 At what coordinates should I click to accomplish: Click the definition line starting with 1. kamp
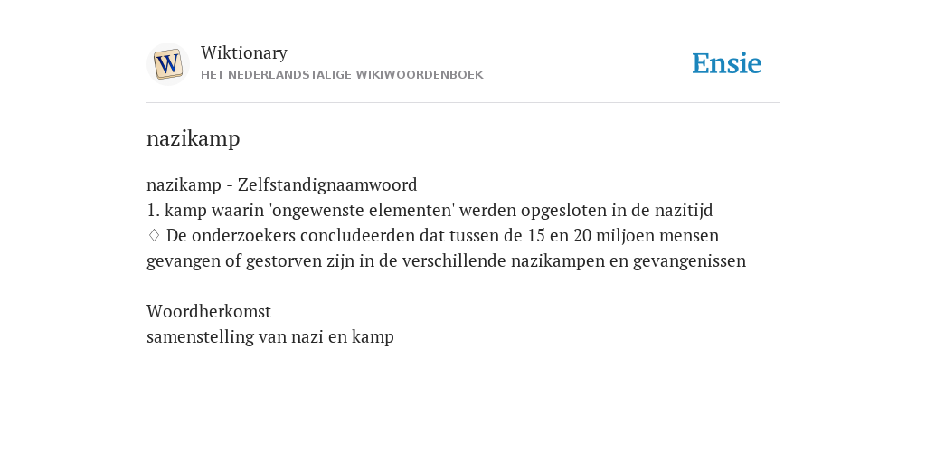coord(430,210)
